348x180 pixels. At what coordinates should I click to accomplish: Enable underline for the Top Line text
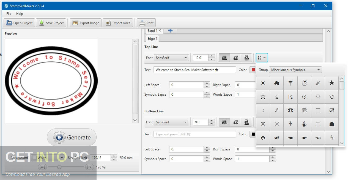pyautogui.click(x=246, y=58)
